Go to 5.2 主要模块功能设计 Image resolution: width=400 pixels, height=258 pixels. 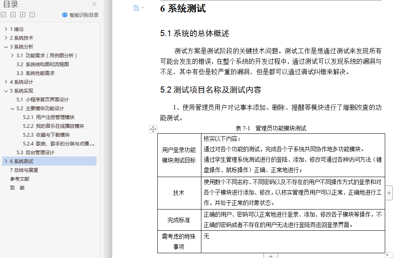[x=40, y=109]
